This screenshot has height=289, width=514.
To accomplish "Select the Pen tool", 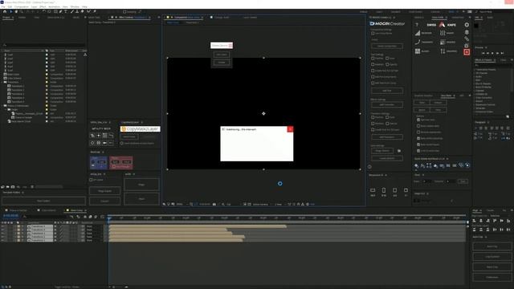I will click(x=61, y=11).
